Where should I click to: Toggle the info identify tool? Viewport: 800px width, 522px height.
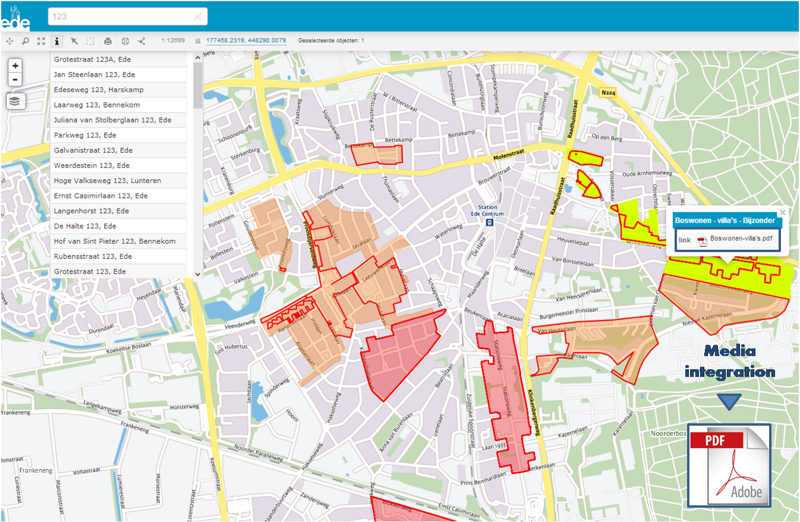click(x=57, y=41)
